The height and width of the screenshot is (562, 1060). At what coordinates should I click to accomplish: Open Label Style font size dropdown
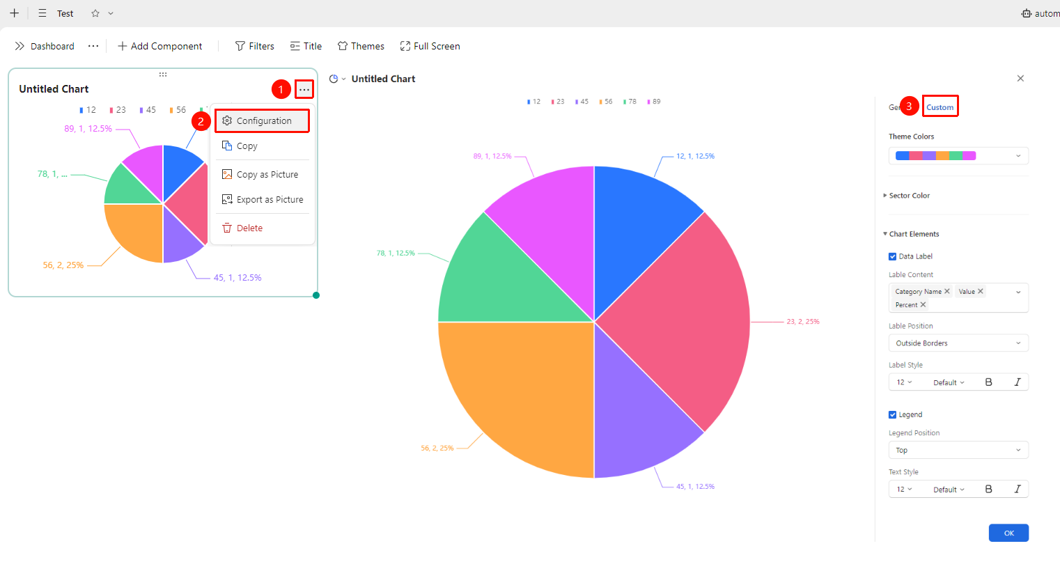pyautogui.click(x=905, y=382)
